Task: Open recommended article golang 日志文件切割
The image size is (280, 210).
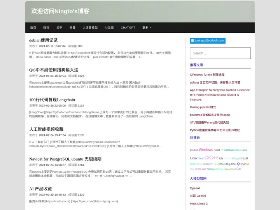Action: click(x=215, y=82)
